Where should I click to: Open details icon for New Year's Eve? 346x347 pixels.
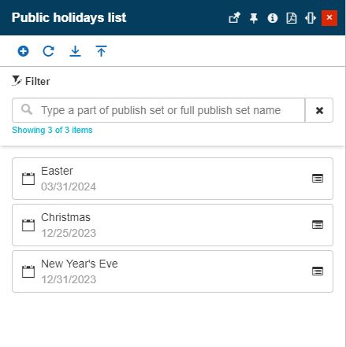tap(318, 271)
